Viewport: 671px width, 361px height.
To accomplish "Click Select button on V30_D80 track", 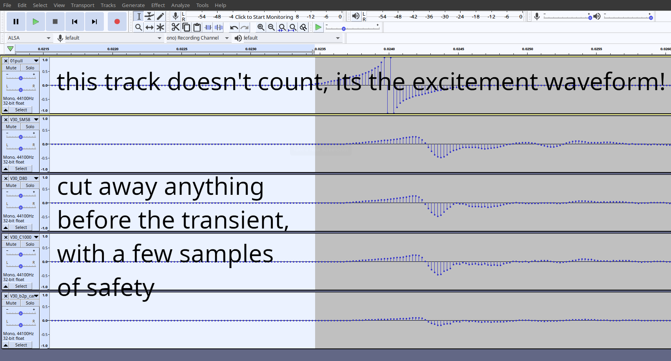I will 21,227.
